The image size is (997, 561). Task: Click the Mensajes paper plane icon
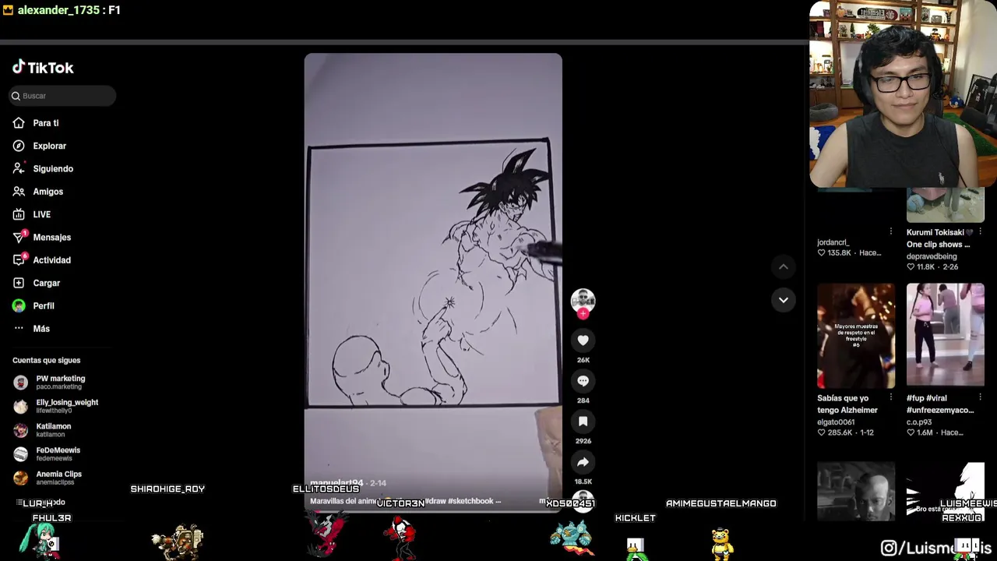(x=19, y=237)
